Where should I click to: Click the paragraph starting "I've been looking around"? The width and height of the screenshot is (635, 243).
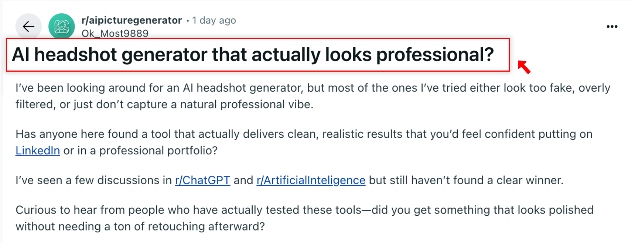313,88
